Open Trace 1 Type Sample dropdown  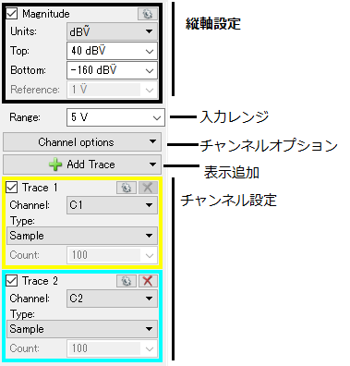(x=82, y=236)
